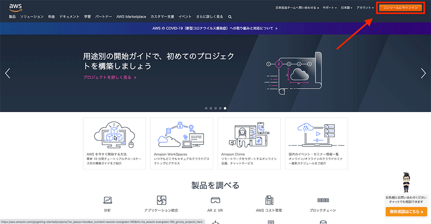Click the AR と VR label

[215, 210]
